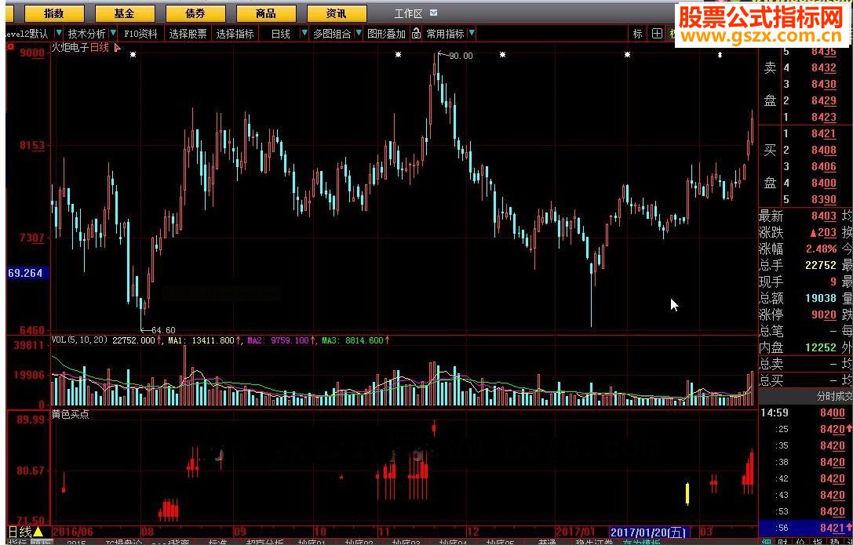Click the 最新 price value 8403
Screen dimensions: 853x545
(x=824, y=216)
